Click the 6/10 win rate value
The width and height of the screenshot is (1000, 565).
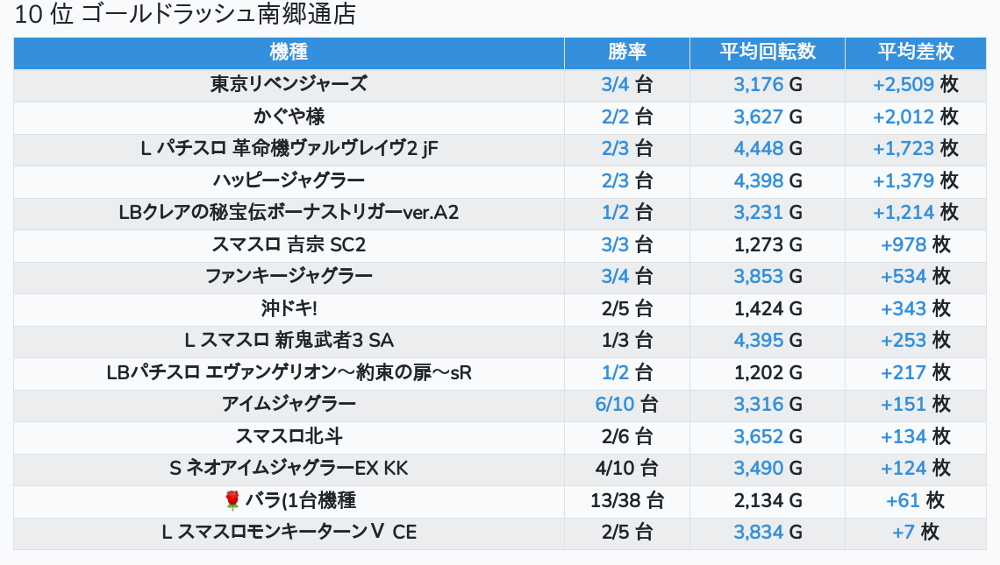click(x=612, y=404)
